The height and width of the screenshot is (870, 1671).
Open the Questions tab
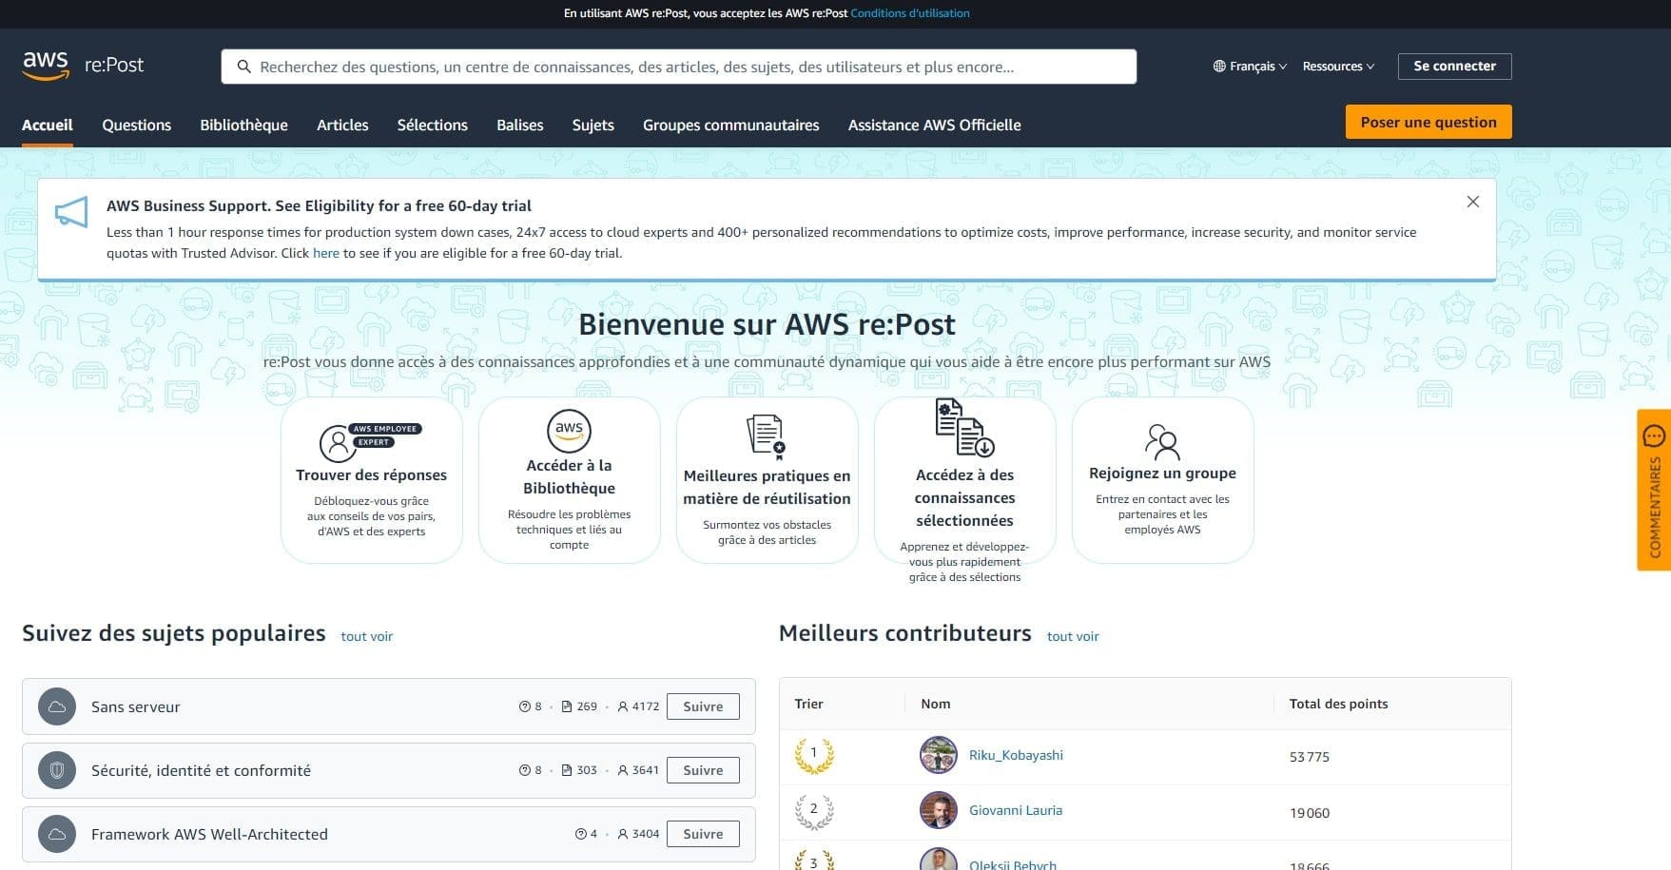coord(137,125)
